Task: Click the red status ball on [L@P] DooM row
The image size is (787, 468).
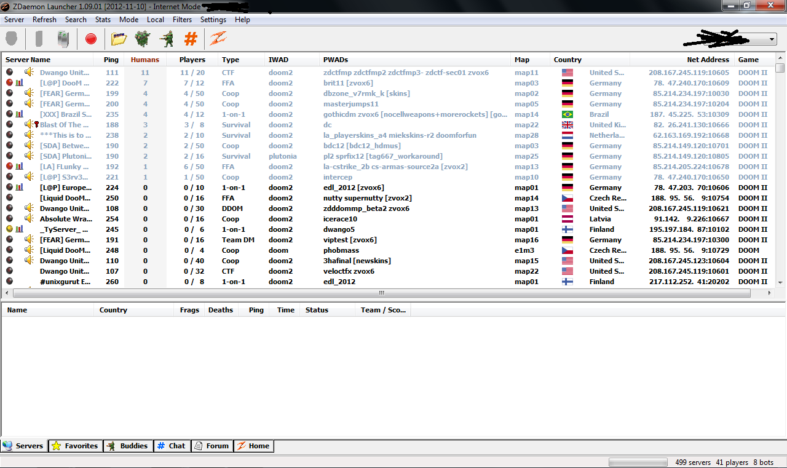Action: pos(9,83)
